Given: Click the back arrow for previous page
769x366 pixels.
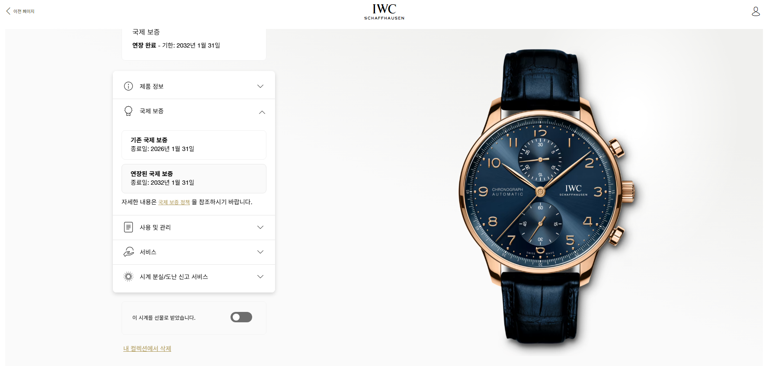Looking at the screenshot, I should [8, 11].
